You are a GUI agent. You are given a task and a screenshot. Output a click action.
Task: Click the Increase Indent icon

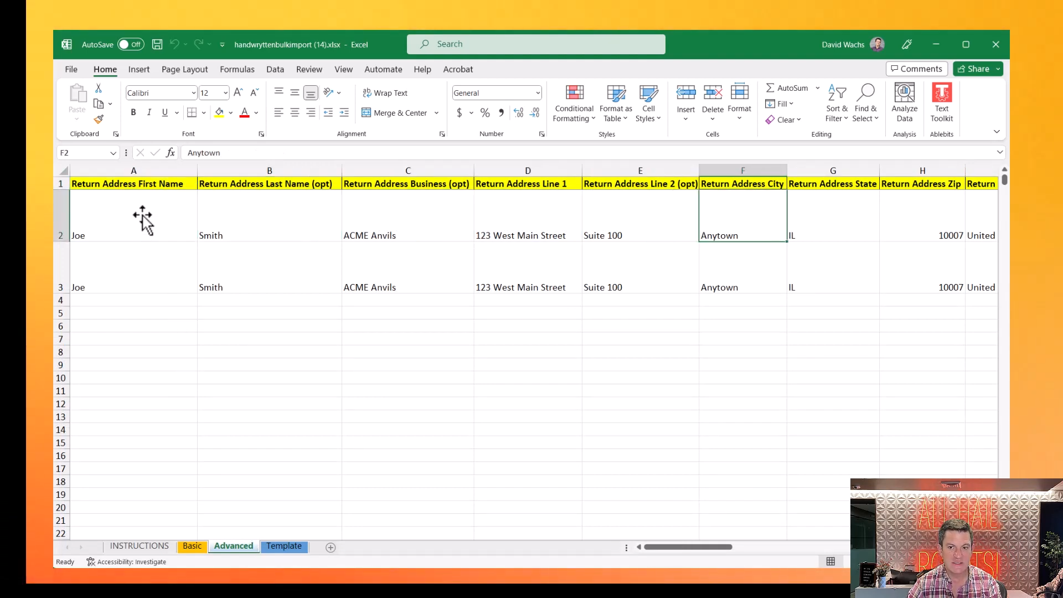344,113
